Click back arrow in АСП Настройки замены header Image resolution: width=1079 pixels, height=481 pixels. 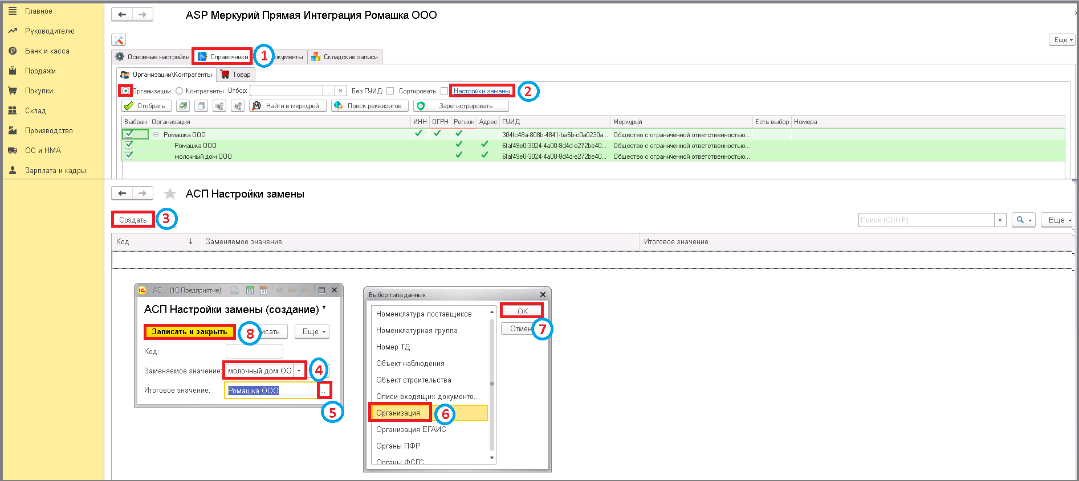click(x=122, y=194)
